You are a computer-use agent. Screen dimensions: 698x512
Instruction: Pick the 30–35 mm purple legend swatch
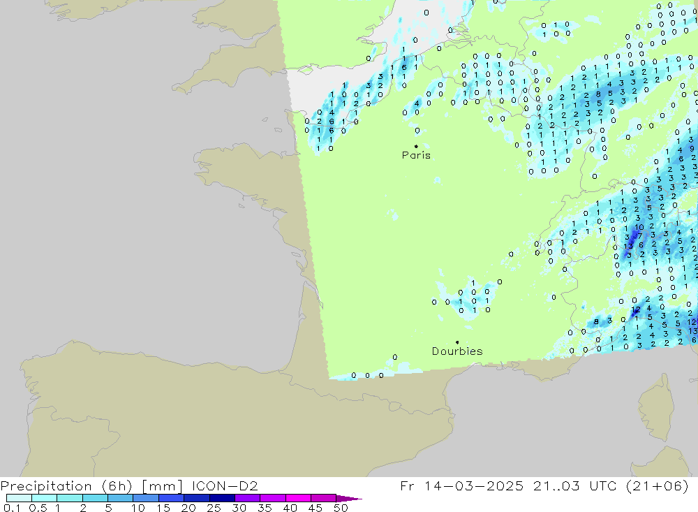pyautogui.click(x=247, y=498)
